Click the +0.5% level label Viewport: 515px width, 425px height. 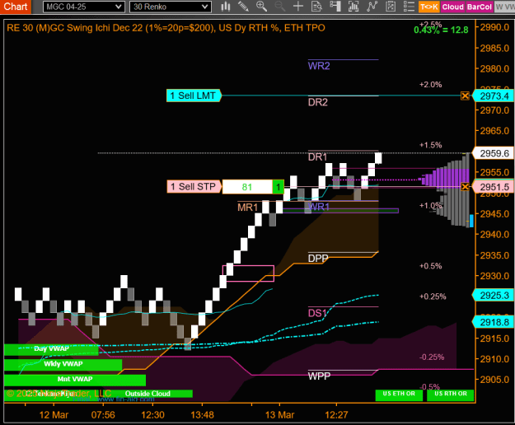coord(430,266)
